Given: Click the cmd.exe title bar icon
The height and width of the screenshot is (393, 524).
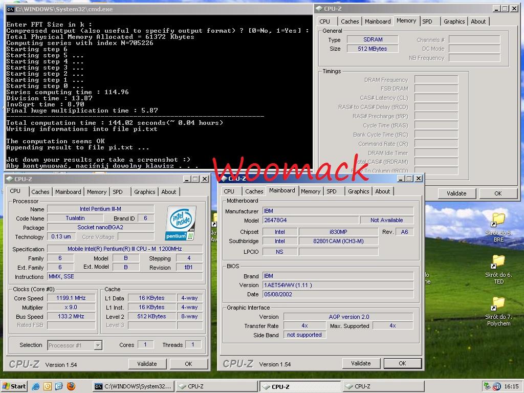Looking at the screenshot, I should pyautogui.click(x=10, y=9).
